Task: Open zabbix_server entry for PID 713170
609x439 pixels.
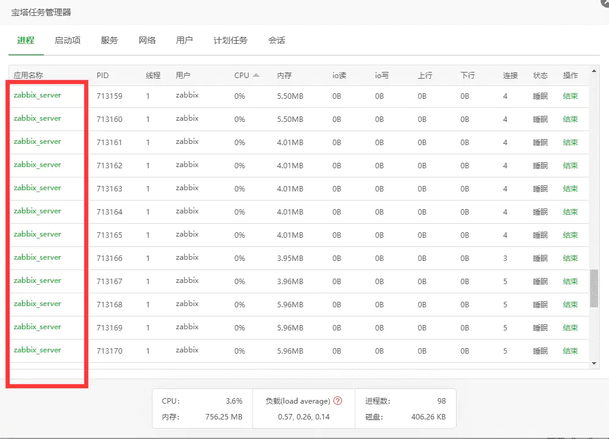Action: click(x=37, y=350)
